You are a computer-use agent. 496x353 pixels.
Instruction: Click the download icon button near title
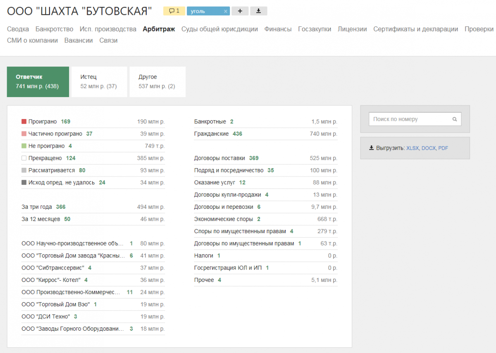259,11
